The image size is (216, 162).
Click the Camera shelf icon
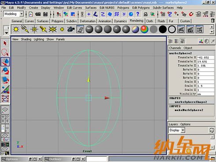point(71,29)
